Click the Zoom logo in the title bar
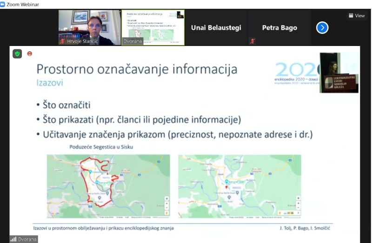This screenshot has height=243, width=372. click(4, 4)
